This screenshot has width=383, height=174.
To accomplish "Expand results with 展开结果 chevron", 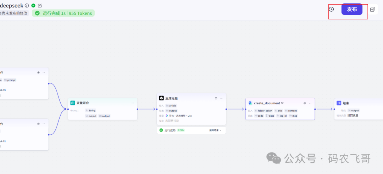I will click(x=215, y=130).
